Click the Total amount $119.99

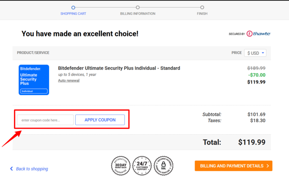(x=252, y=142)
